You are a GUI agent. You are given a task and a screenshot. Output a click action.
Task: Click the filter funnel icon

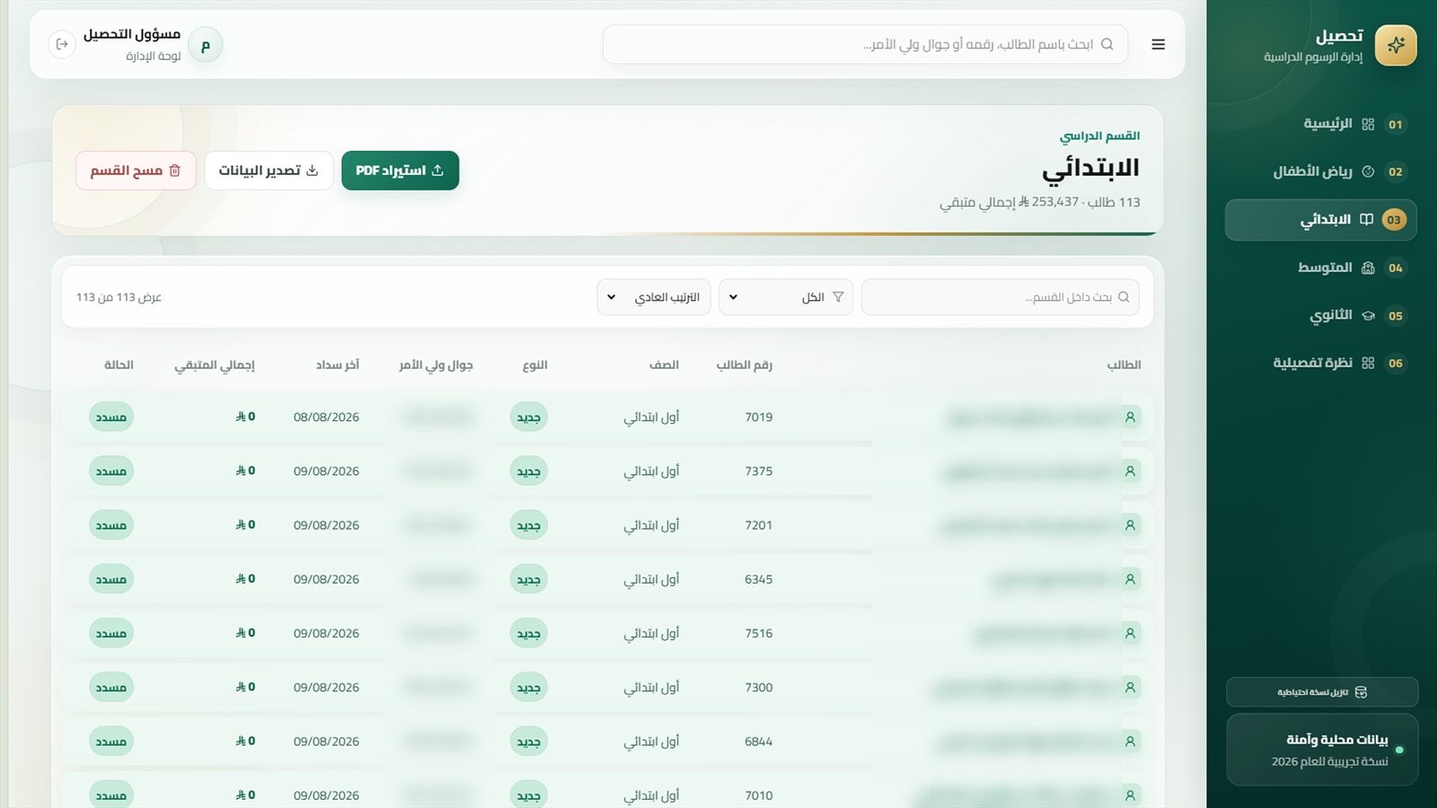pyautogui.click(x=838, y=297)
